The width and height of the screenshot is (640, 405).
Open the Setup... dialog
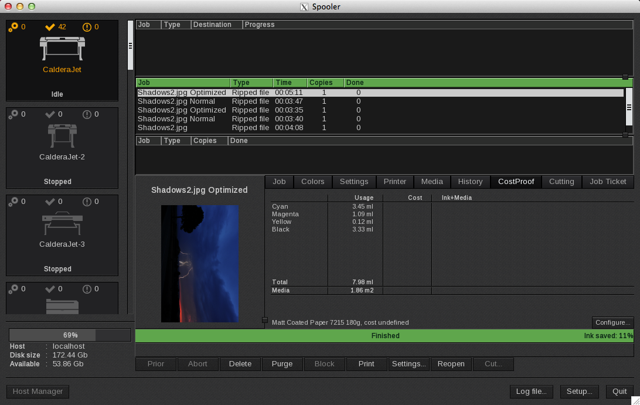(579, 392)
